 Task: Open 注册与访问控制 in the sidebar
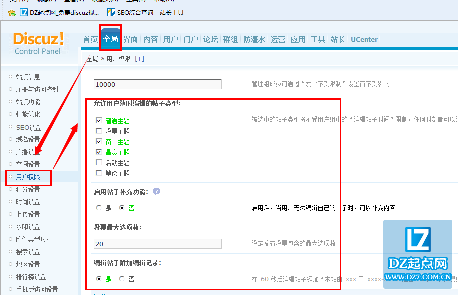(x=37, y=89)
